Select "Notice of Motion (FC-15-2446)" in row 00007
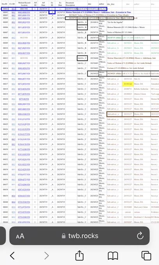 point(120,32)
